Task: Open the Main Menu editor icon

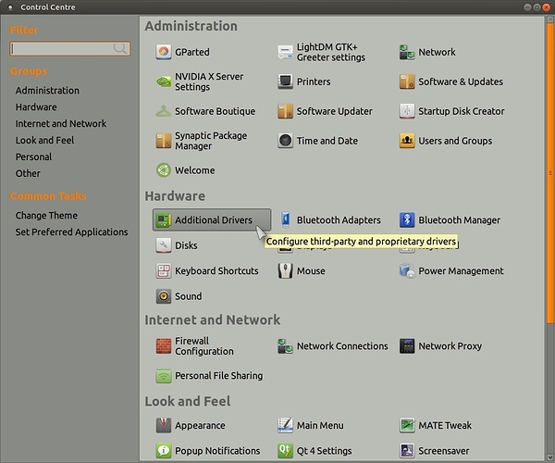Action: click(x=285, y=425)
